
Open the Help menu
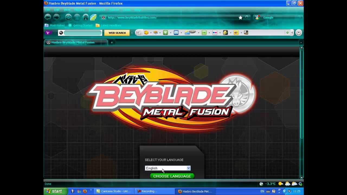pos(138,10)
